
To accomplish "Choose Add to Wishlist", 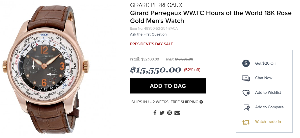I will pyautogui.click(x=268, y=92).
